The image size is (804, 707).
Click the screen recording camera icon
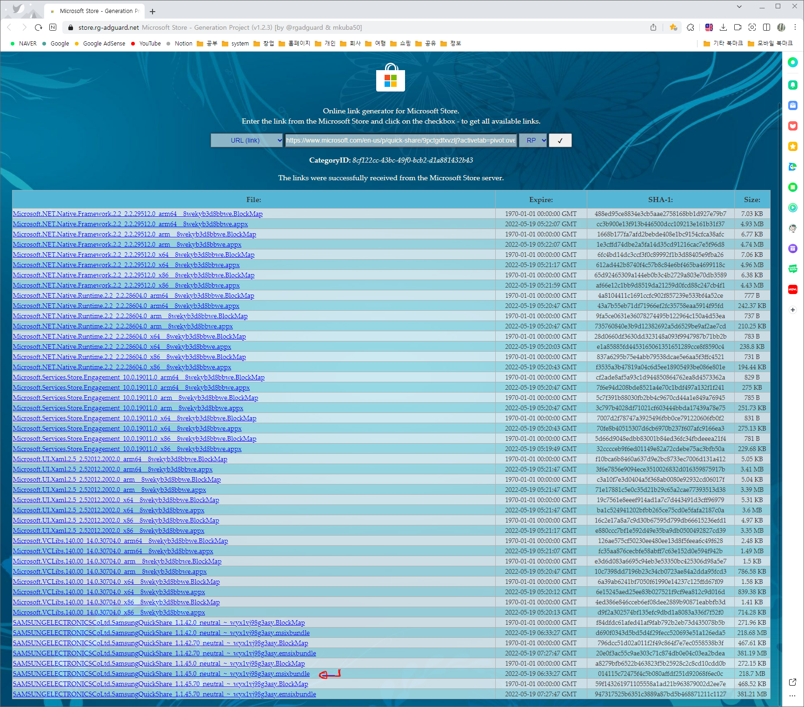point(738,27)
